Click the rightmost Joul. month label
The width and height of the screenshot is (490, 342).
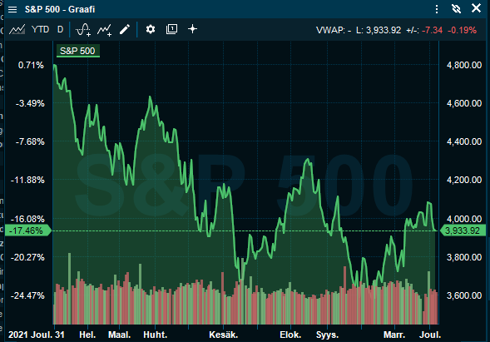point(430,335)
